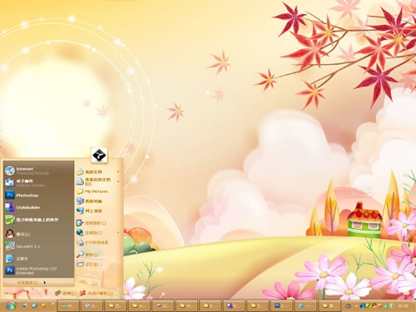
Task: Click the Photoshop Ps icon in pinned list
Action: tap(10, 195)
